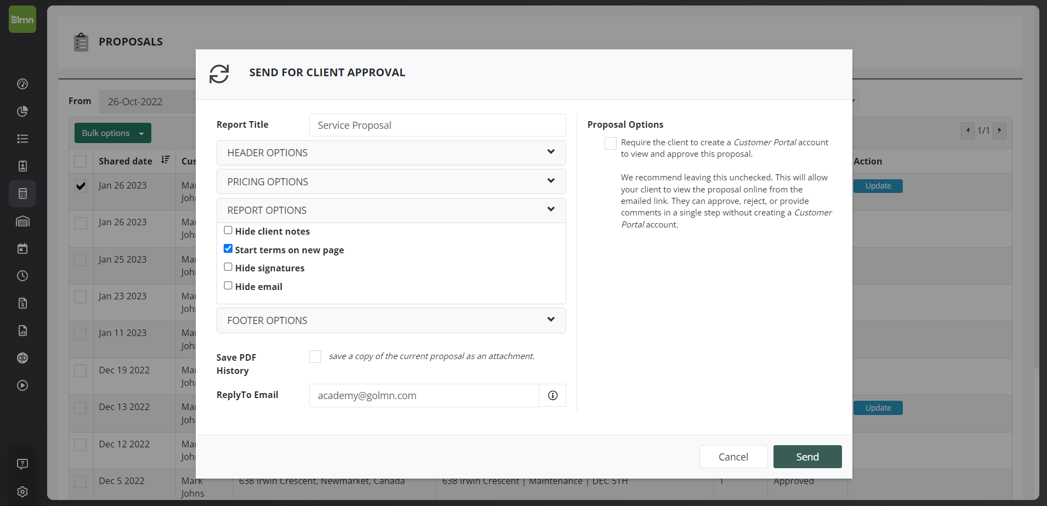The height and width of the screenshot is (506, 1047).
Task: Open the QuickBooks sidebar icon
Action: (x=22, y=358)
